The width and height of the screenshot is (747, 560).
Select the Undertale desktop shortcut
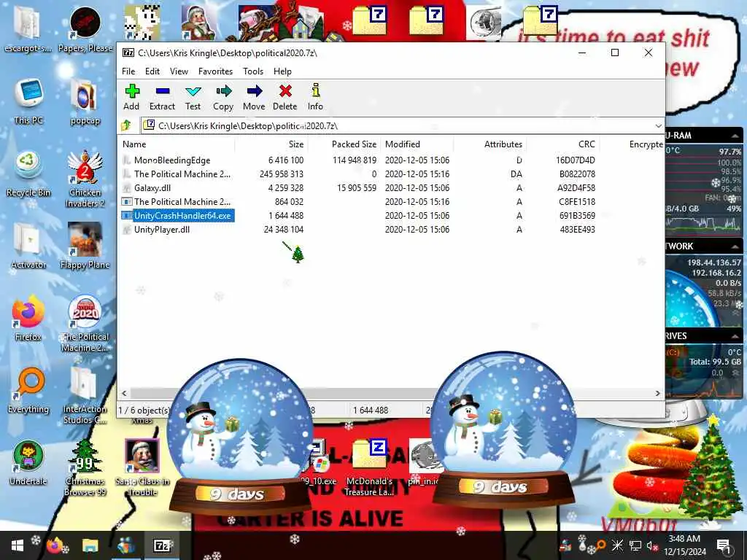point(28,462)
